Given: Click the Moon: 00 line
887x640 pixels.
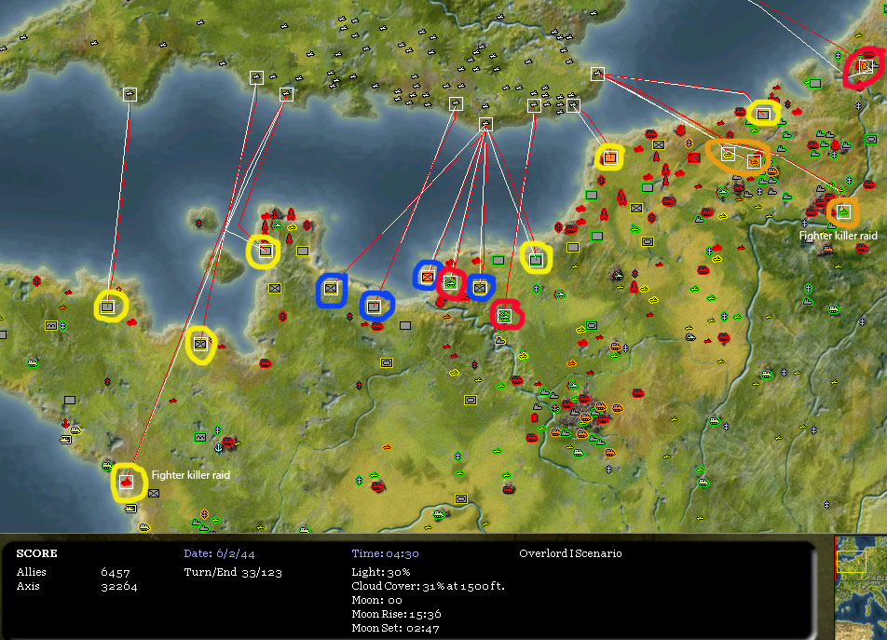Looking at the screenshot, I should [x=376, y=600].
